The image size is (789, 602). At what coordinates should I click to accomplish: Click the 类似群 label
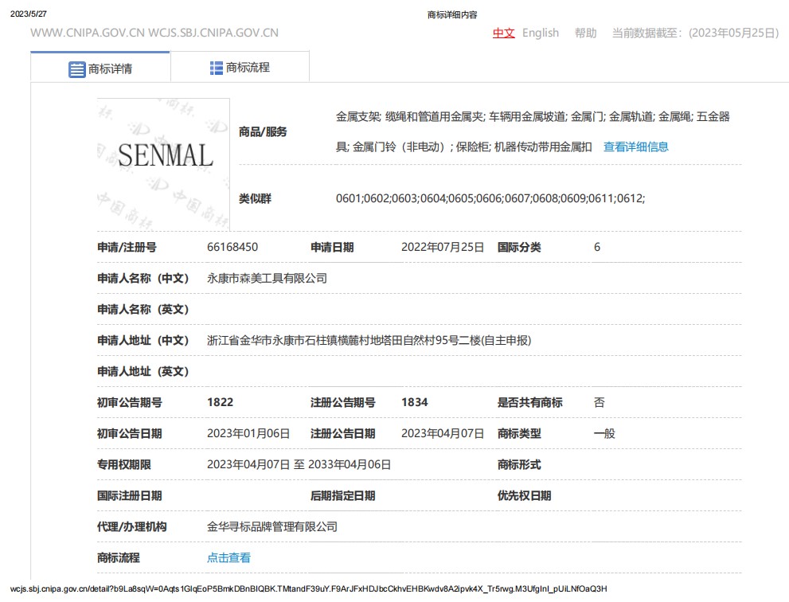[255, 199]
